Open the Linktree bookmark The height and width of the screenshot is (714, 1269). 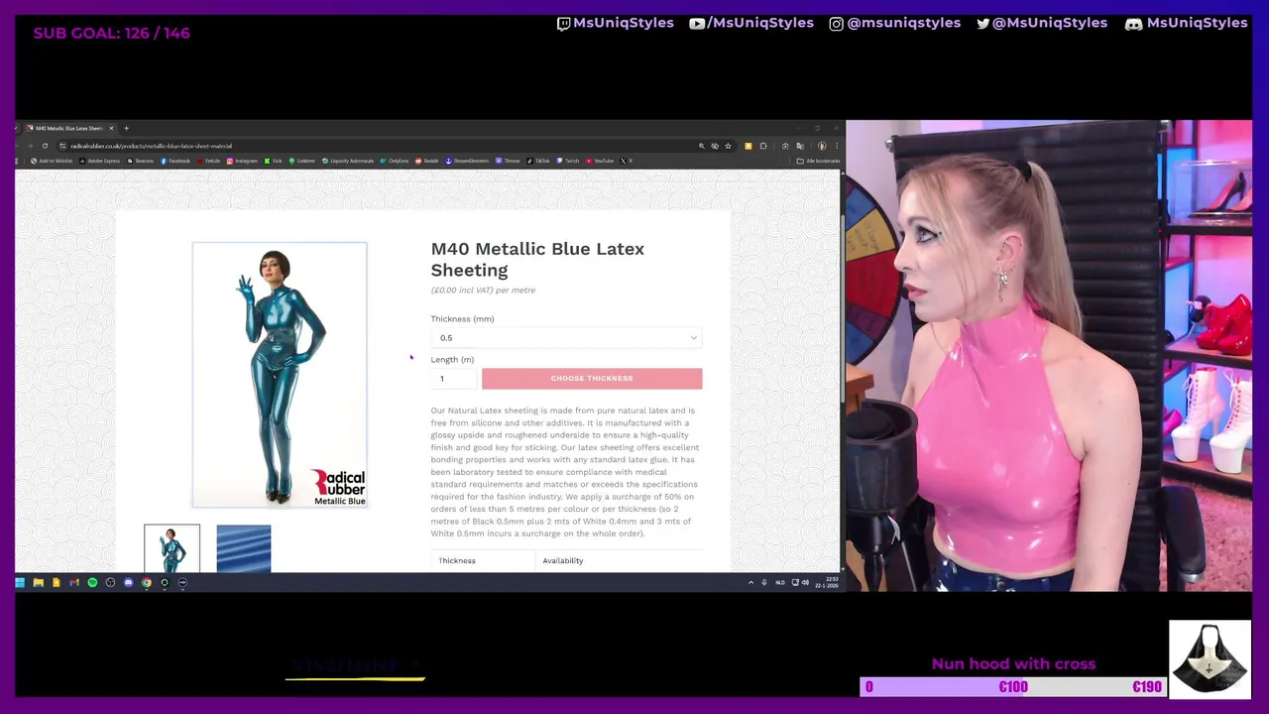[301, 161]
